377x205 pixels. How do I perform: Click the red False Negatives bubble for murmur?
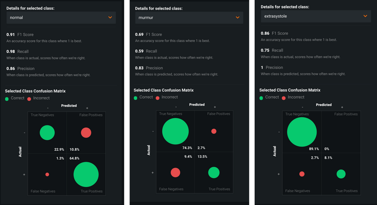175,173
